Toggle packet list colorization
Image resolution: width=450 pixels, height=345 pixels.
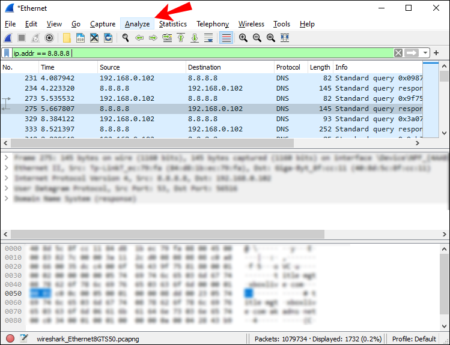pyautogui.click(x=226, y=38)
